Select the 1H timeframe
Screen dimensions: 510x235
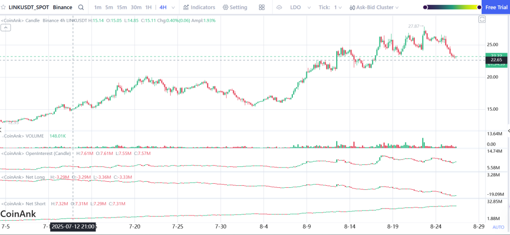pos(148,7)
